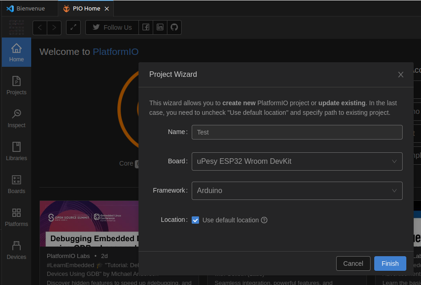Open the Platforms section in sidebar
This screenshot has width=421, height=285.
(x=17, y=217)
